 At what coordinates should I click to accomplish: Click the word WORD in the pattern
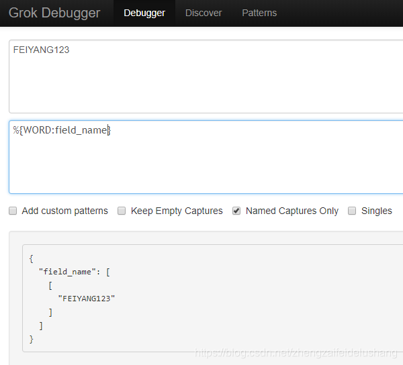click(37, 130)
